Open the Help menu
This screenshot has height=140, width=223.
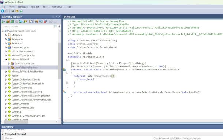68,7
